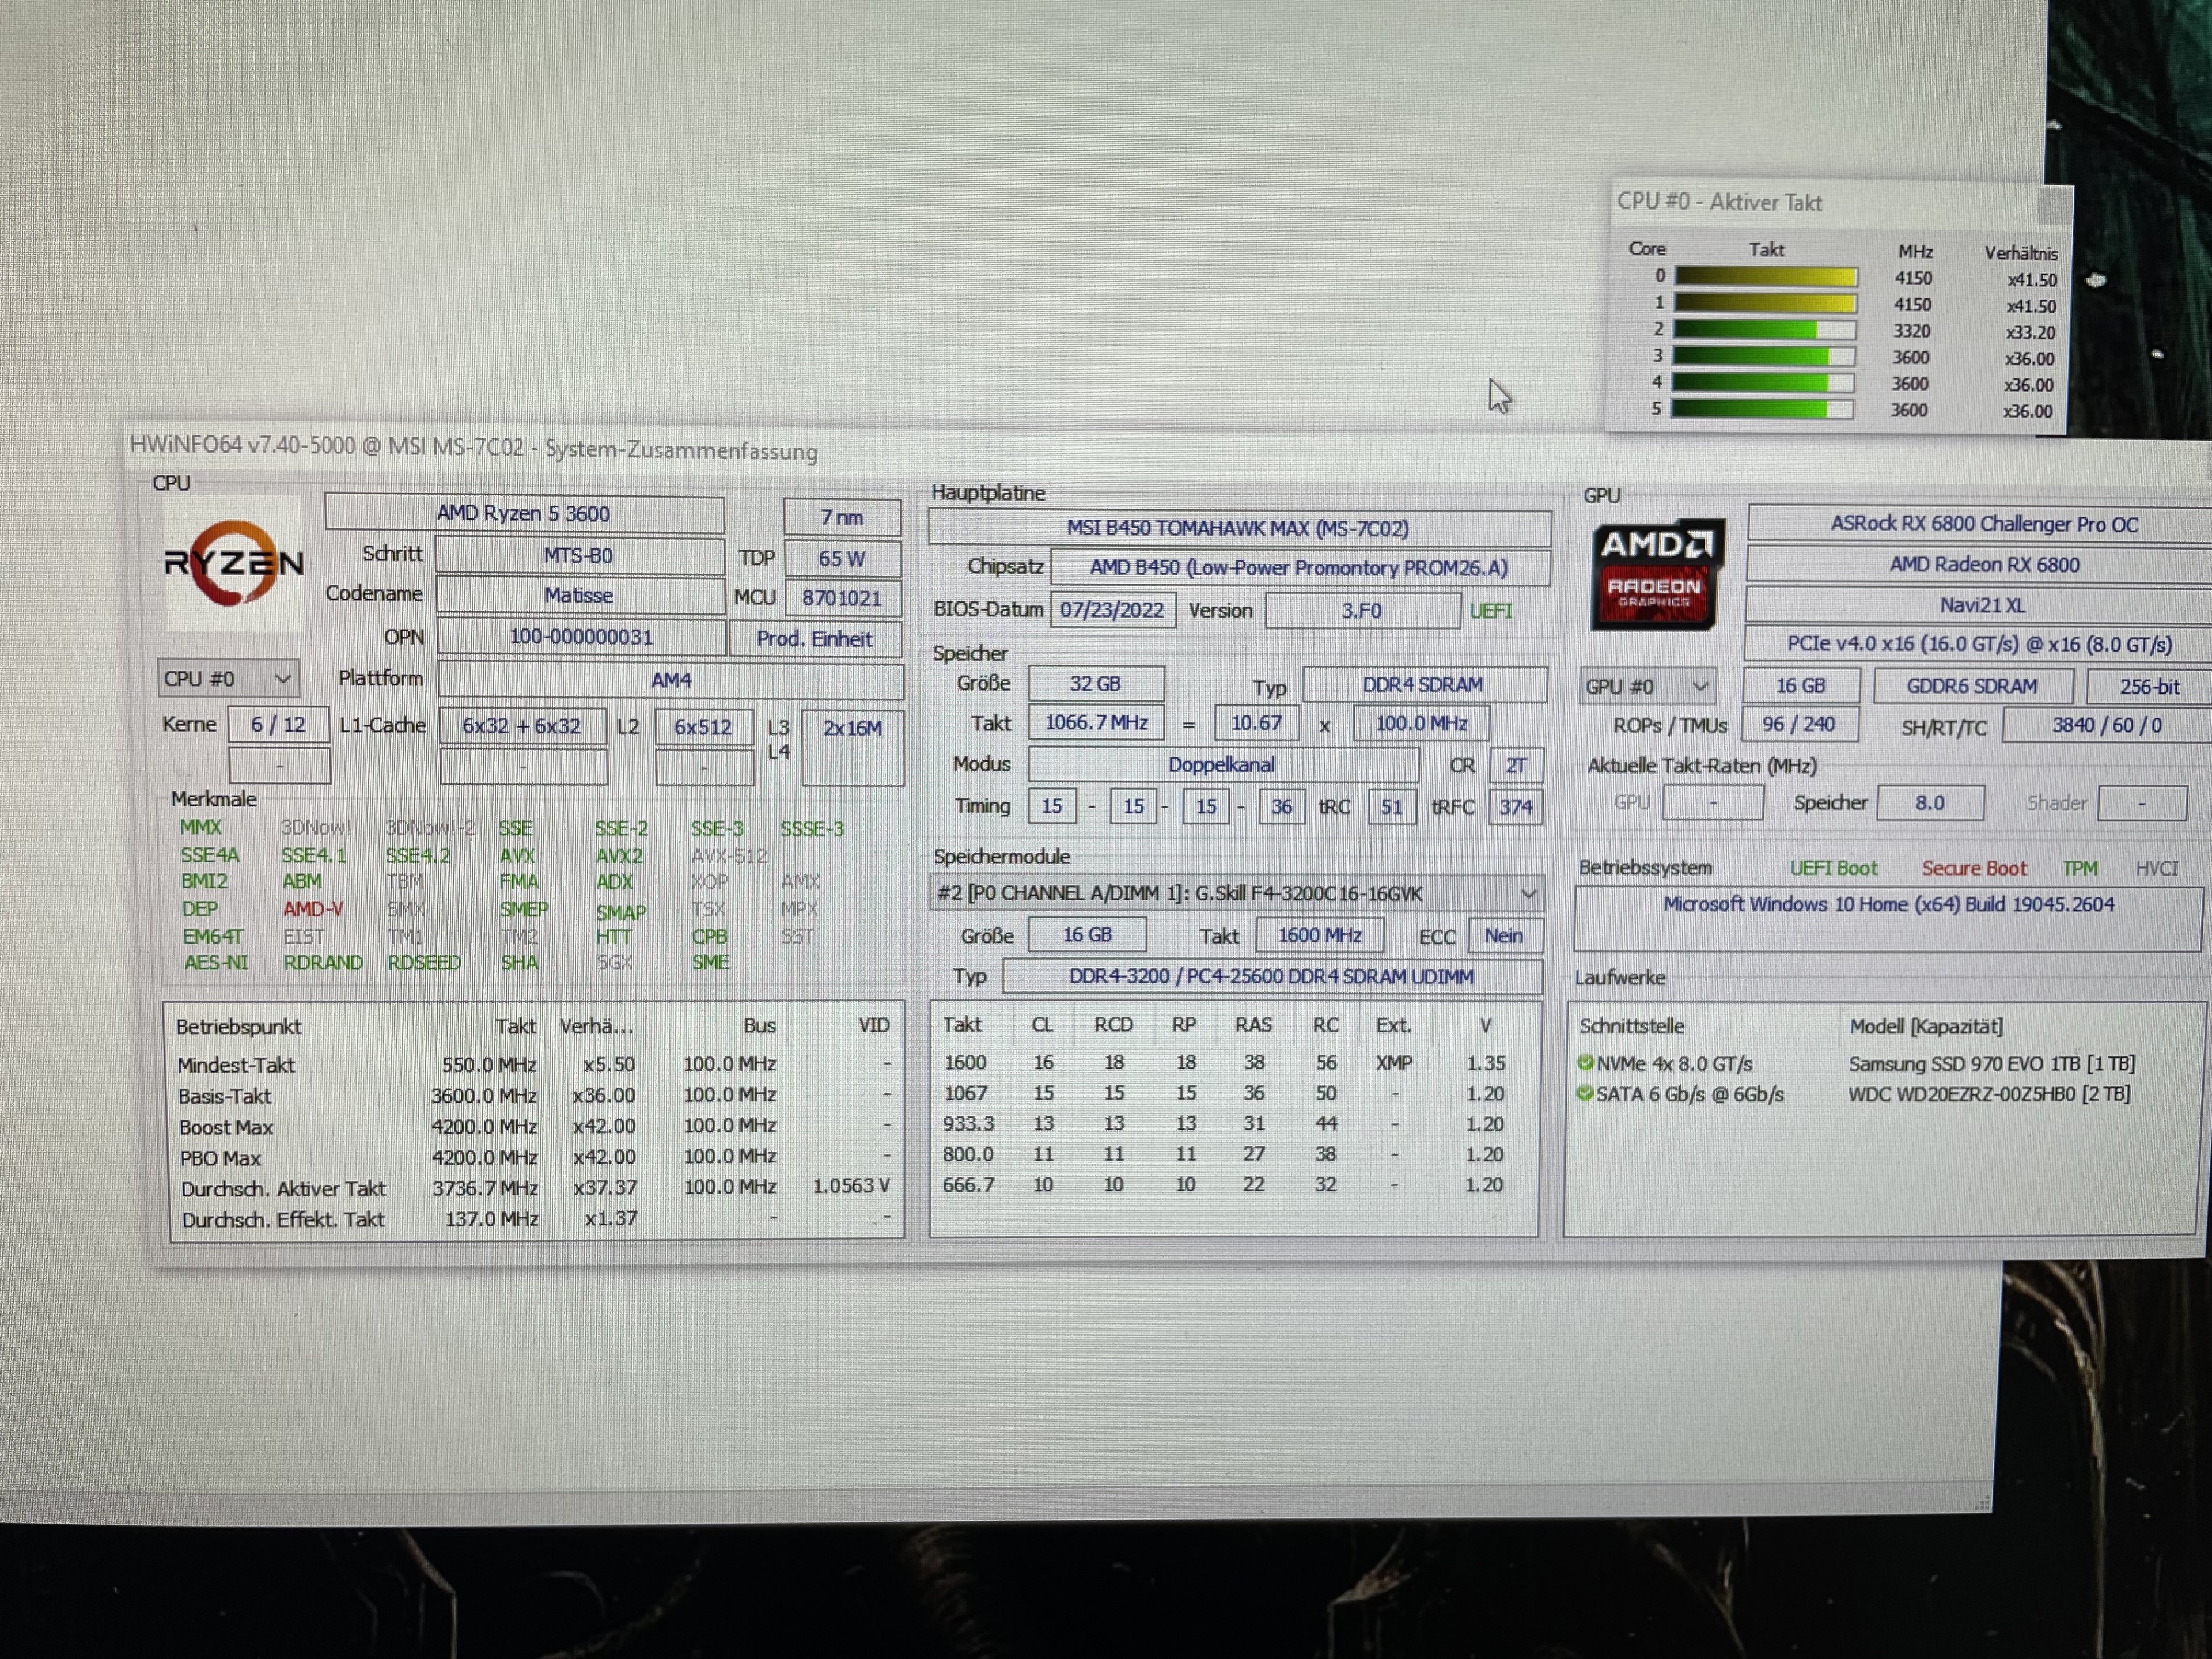Image resolution: width=2212 pixels, height=1659 pixels.
Task: Click the Prod. Einheit button
Action: [814, 639]
